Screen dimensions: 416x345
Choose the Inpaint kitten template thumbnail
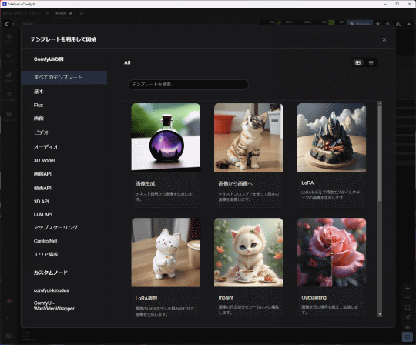tap(249, 253)
